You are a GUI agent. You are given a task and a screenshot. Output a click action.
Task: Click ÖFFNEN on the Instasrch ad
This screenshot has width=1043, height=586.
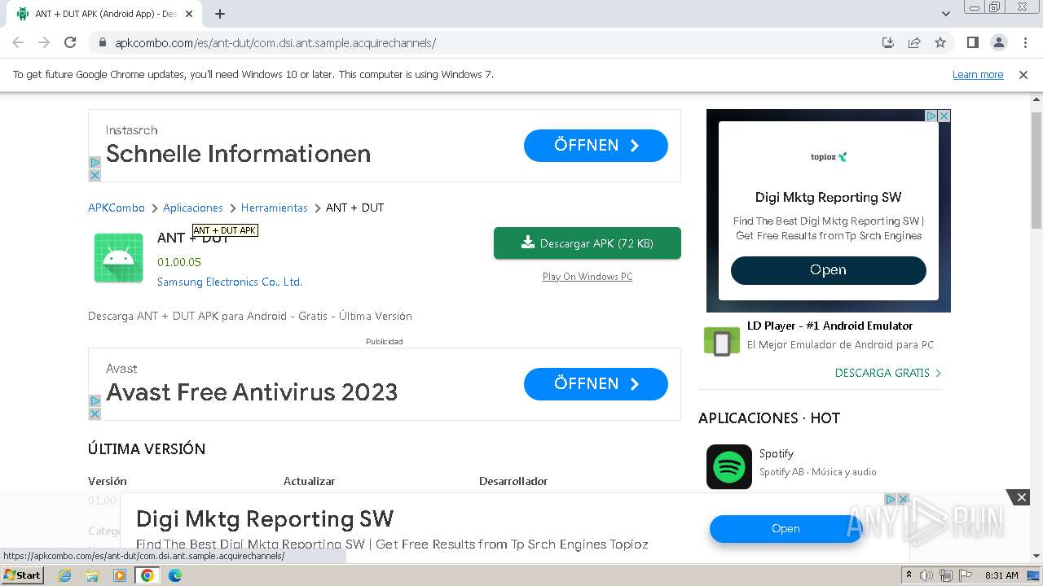click(x=596, y=146)
